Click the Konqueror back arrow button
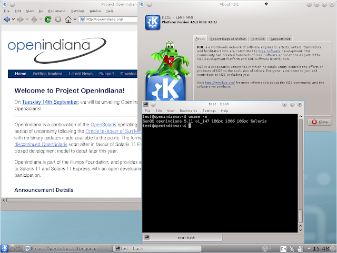 [x=7, y=19]
